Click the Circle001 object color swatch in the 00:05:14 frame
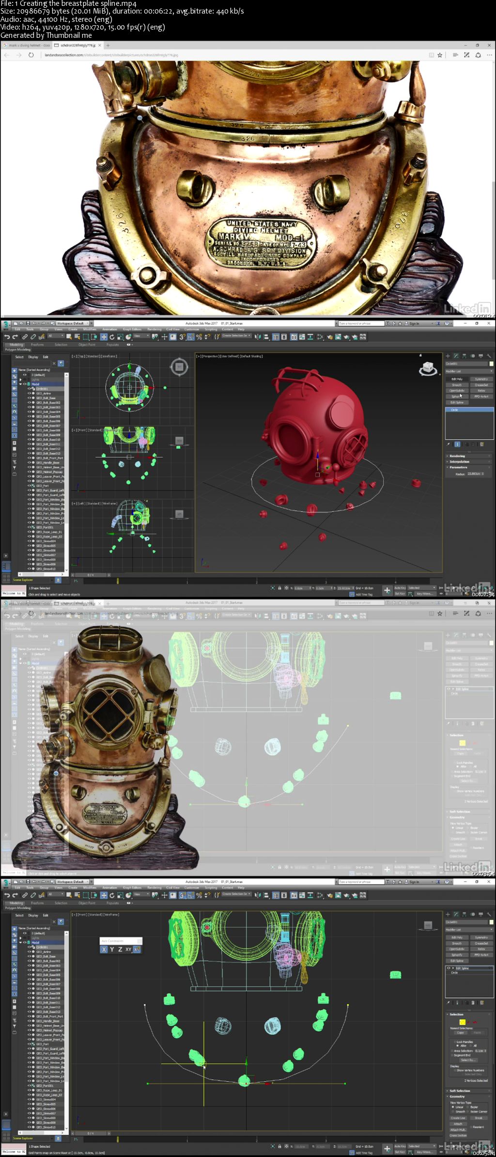 492,922
